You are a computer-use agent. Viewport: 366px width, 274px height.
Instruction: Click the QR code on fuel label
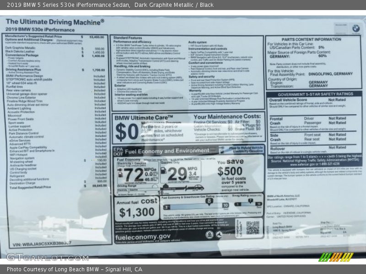point(253,227)
